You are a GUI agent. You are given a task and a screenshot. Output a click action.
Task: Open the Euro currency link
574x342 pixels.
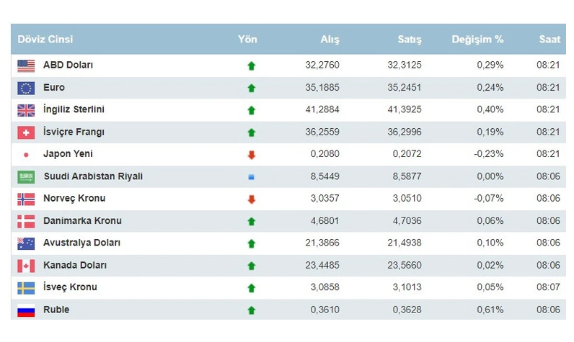click(54, 88)
